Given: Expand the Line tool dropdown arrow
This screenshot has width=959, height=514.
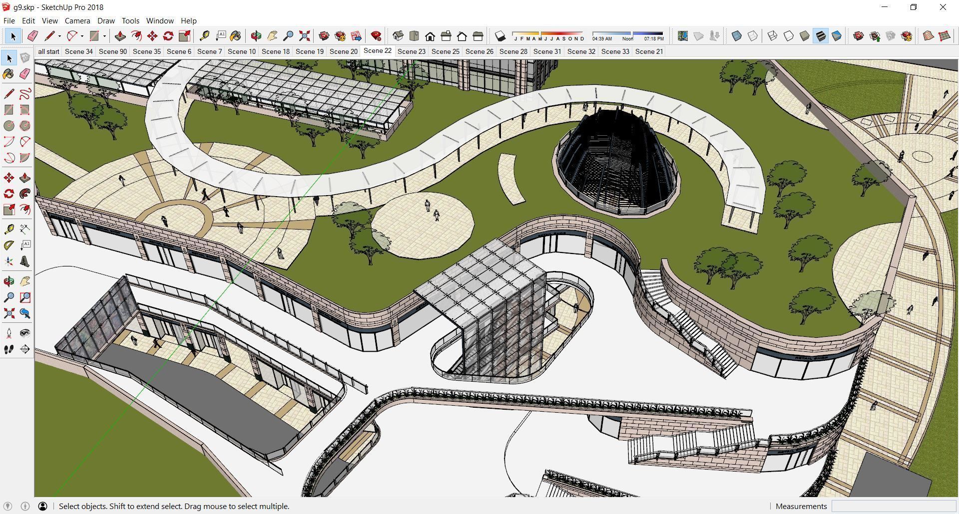Looking at the screenshot, I should point(59,36).
